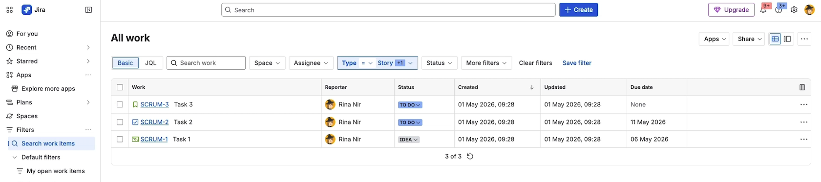Open the more actions menu for SCRUM-3 row
This screenshot has height=182, width=821.
click(x=804, y=104)
